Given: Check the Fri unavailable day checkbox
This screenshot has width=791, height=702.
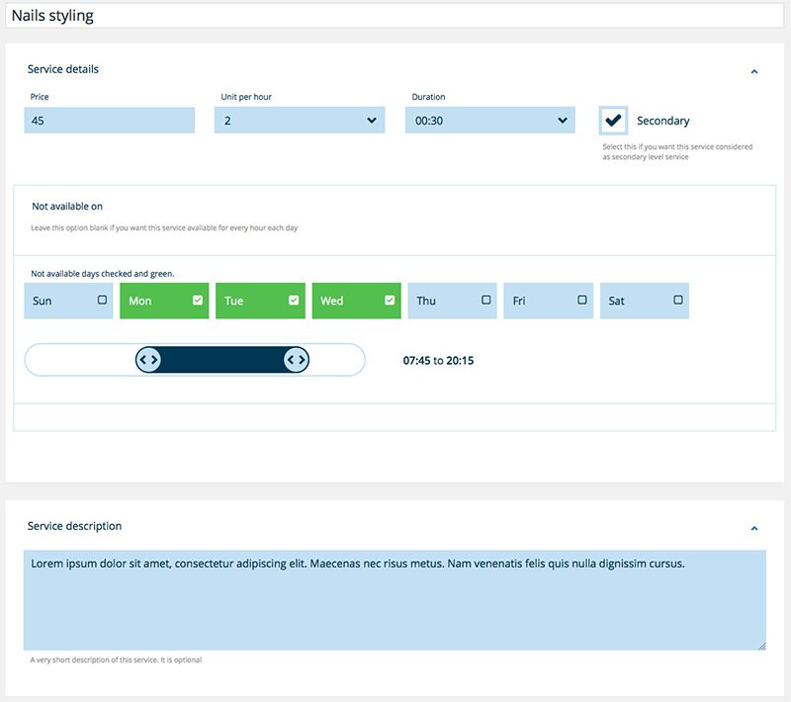Looking at the screenshot, I should tap(581, 300).
